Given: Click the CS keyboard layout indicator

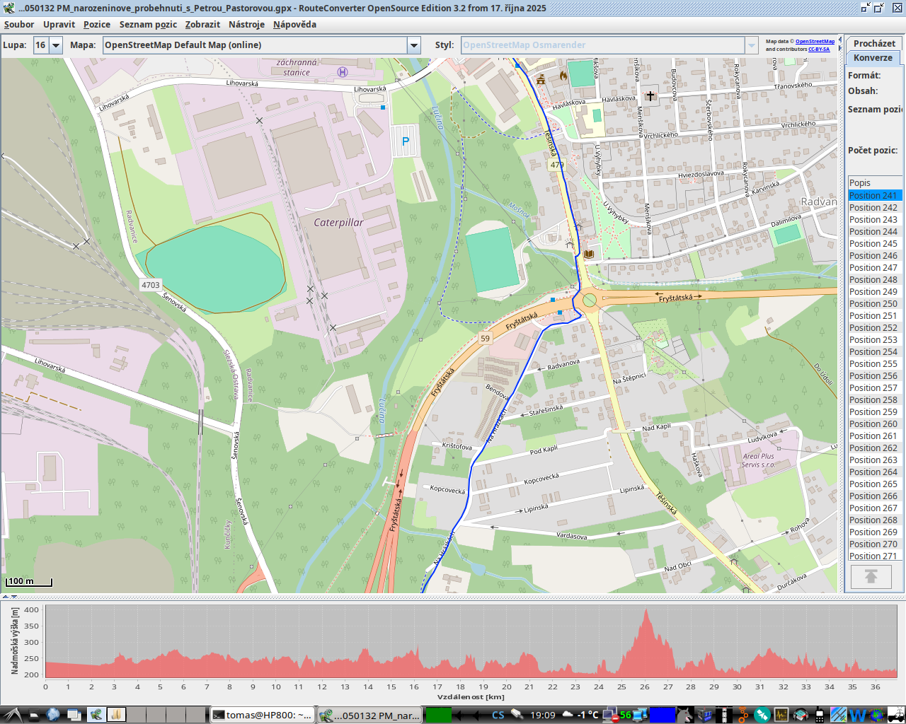Looking at the screenshot, I should pos(498,715).
